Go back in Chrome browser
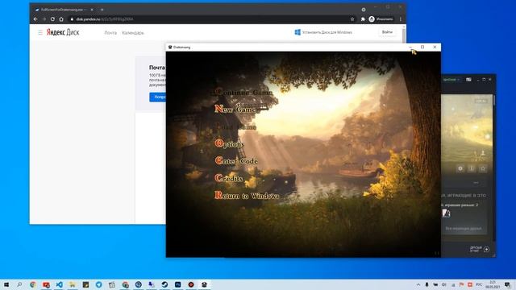Viewport: 516px width, 290px height. (35, 19)
